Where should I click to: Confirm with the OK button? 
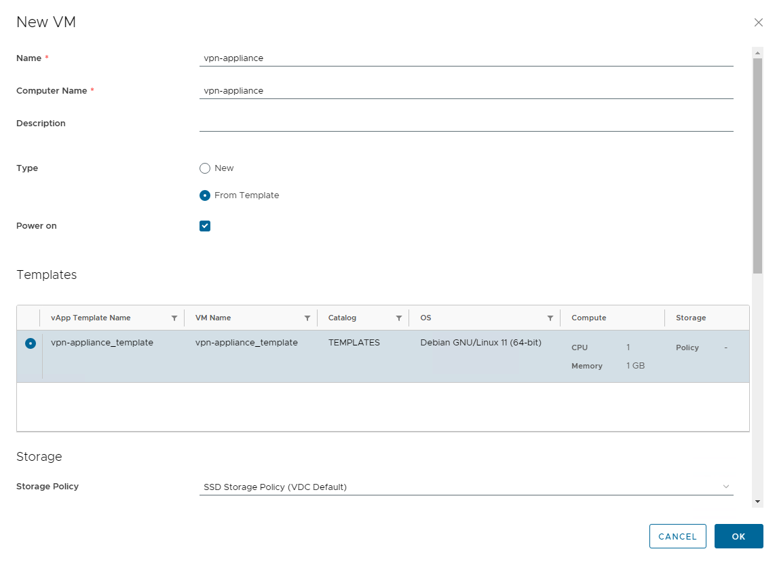[738, 536]
